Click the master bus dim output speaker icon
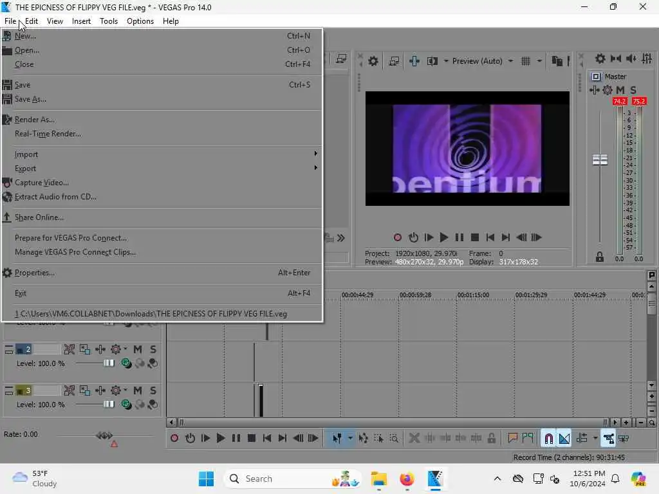The height and width of the screenshot is (494, 659). click(631, 59)
